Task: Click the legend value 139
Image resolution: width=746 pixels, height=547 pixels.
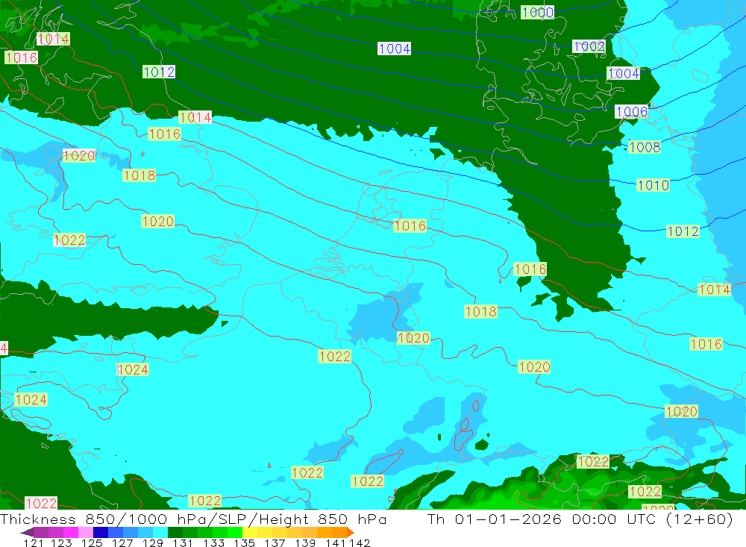Action: point(305,543)
